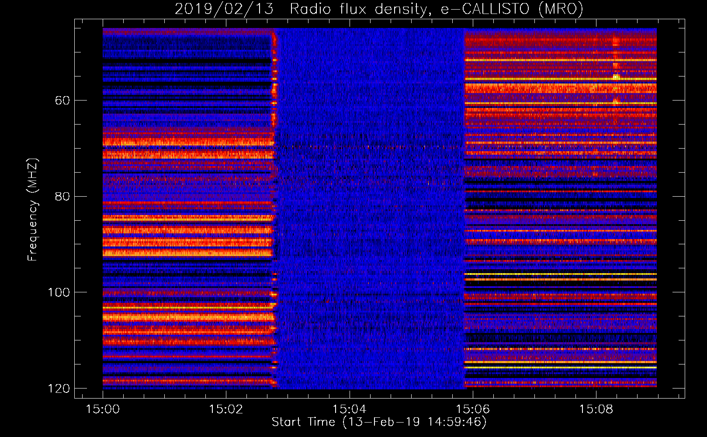
Task: Select the 15:00 time tick label
Action: [x=103, y=409]
